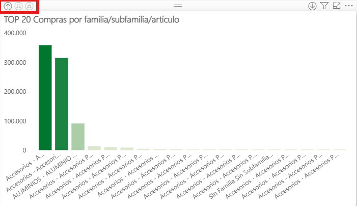The height and width of the screenshot is (206, 357).
Task: Select the tallest dark green bar
Action: (x=45, y=98)
